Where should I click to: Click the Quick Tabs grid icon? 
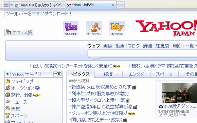click(6, 5)
